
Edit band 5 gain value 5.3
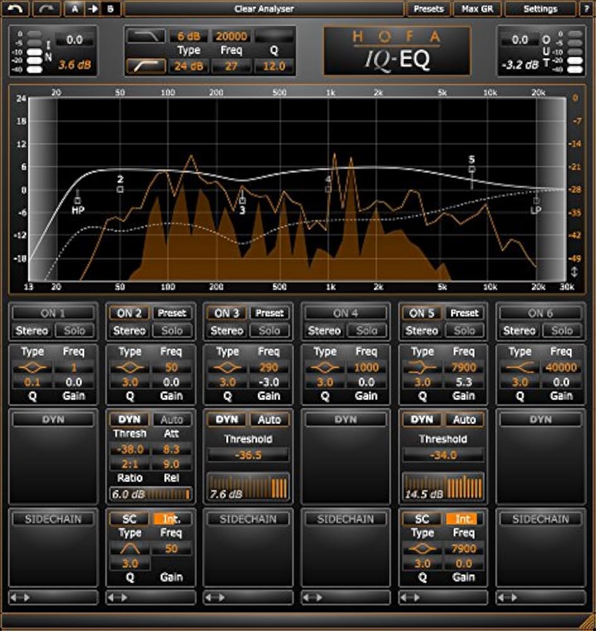463,382
